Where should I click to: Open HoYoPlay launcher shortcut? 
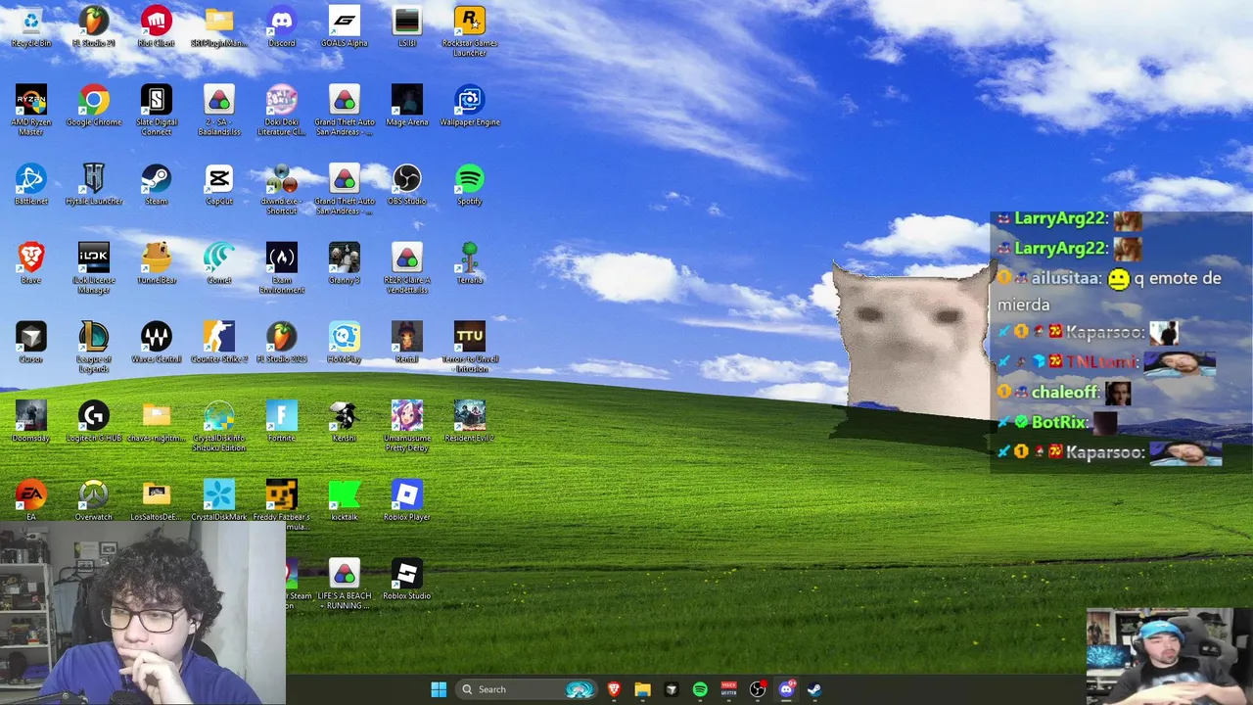click(345, 344)
